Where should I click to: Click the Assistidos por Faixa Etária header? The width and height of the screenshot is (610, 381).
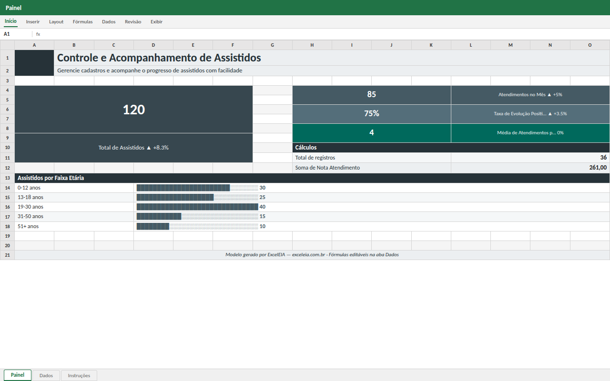[312, 178]
